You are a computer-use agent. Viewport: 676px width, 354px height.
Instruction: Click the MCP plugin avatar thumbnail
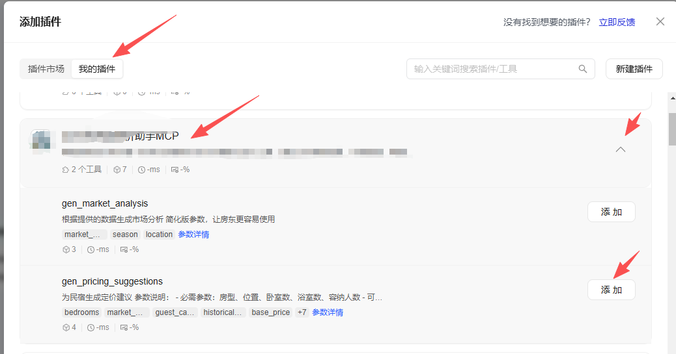coord(42,140)
